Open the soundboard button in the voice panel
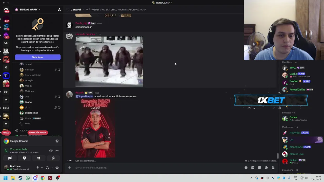 [53, 158]
